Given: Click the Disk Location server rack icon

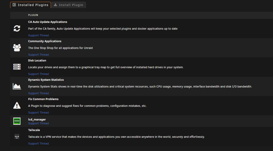Looking at the screenshot, I should coord(17,67).
